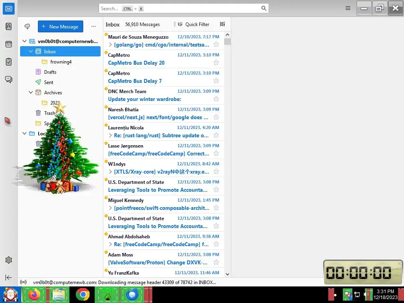Focus the global Search field
Screen dimensions: 404x303
[x=184, y=8]
